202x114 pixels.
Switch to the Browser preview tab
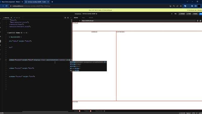coord(76,18)
